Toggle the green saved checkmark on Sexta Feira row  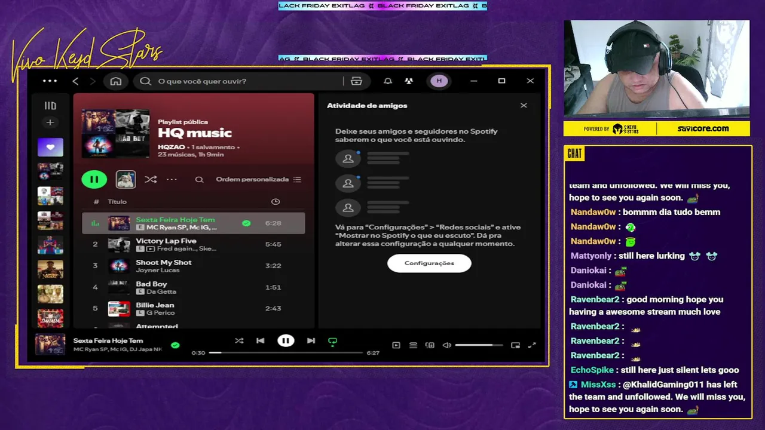pyautogui.click(x=246, y=223)
